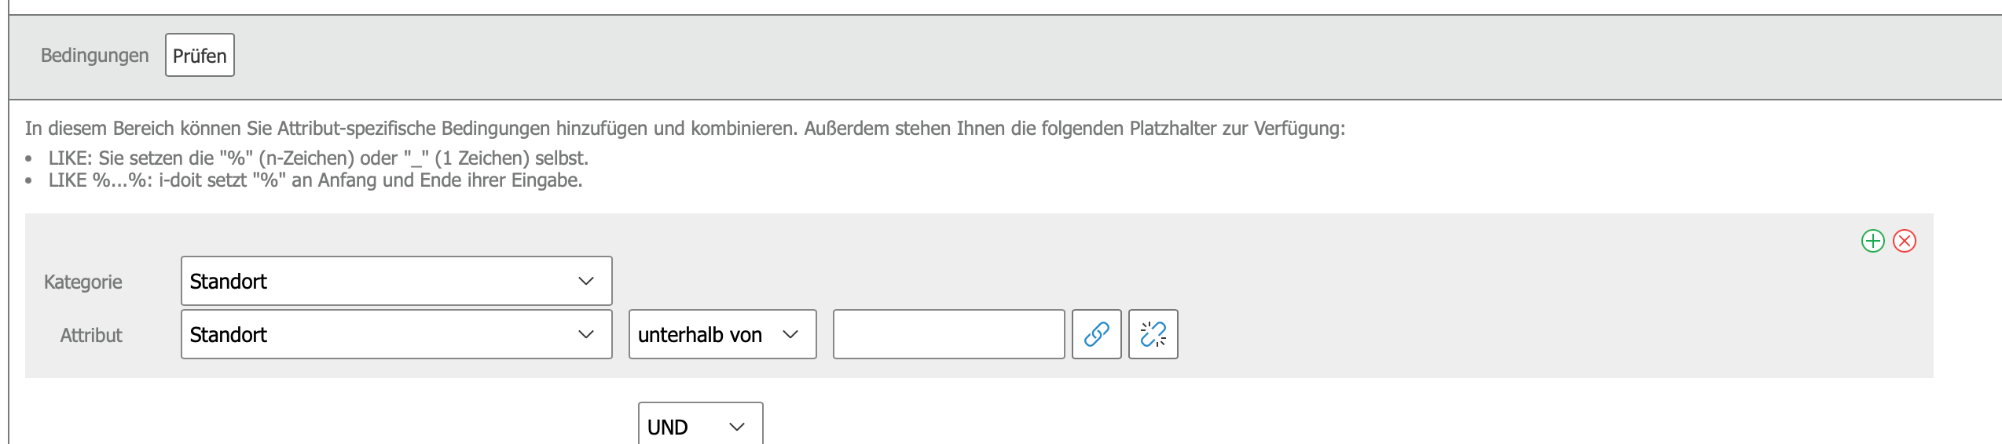Click the chevron beside UND
The height and width of the screenshot is (444, 2002).
click(737, 427)
